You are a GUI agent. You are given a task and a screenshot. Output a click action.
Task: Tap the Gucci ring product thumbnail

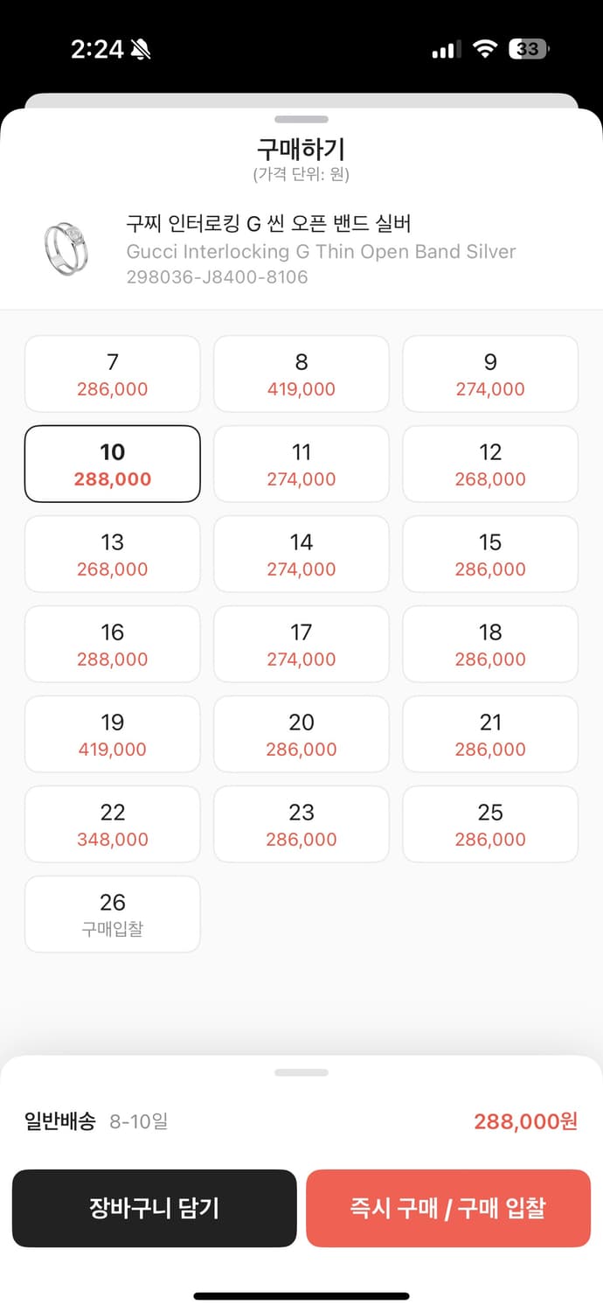click(x=66, y=249)
